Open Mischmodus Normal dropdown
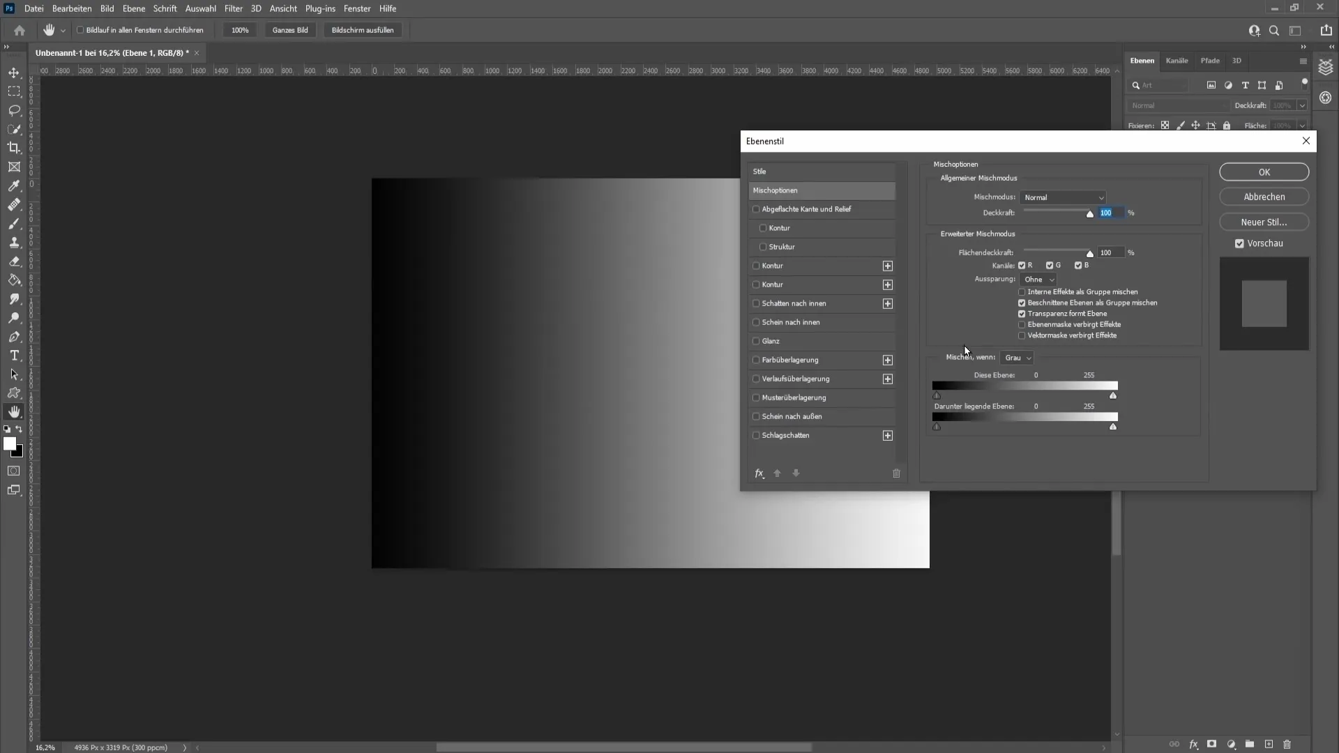This screenshot has width=1339, height=753. pos(1063,197)
